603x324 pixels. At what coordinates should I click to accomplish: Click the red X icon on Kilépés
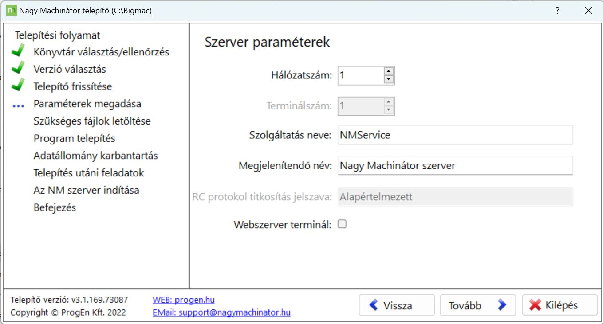[535, 305]
